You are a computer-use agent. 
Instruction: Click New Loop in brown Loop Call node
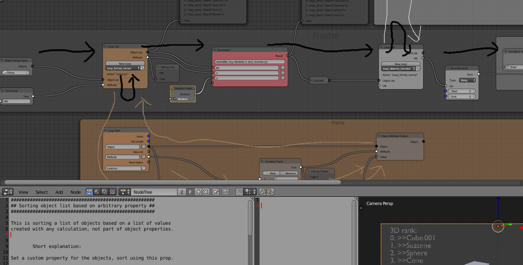[125, 64]
